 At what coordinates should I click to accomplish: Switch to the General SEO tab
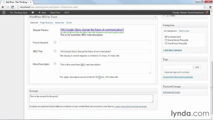[x=34, y=23]
